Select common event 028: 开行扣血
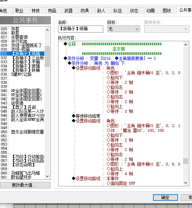 tap(22, 41)
